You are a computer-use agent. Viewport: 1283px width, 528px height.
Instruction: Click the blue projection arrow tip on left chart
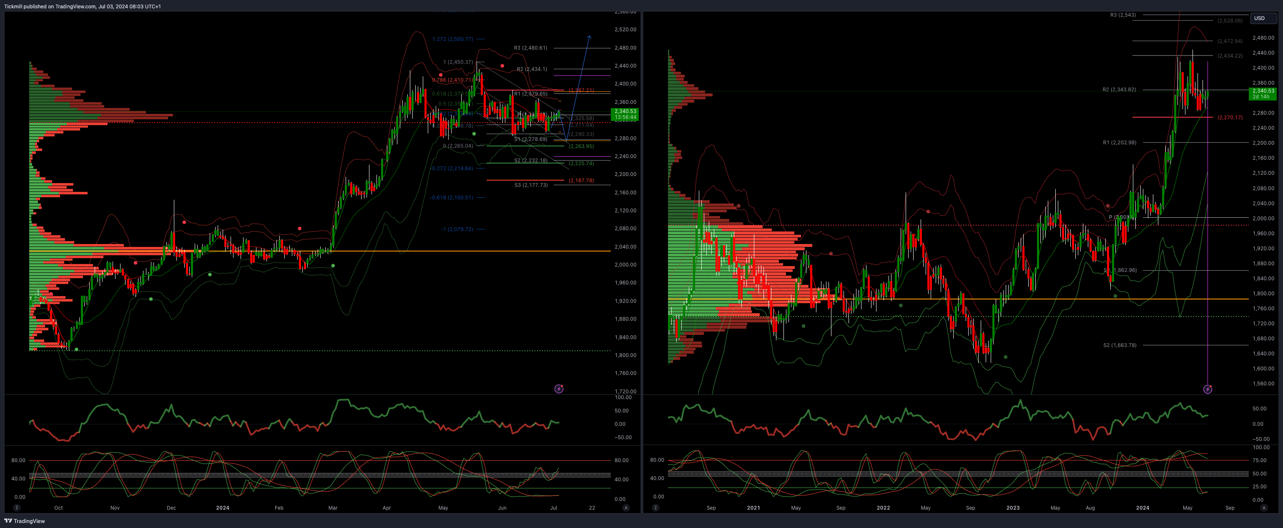point(589,36)
